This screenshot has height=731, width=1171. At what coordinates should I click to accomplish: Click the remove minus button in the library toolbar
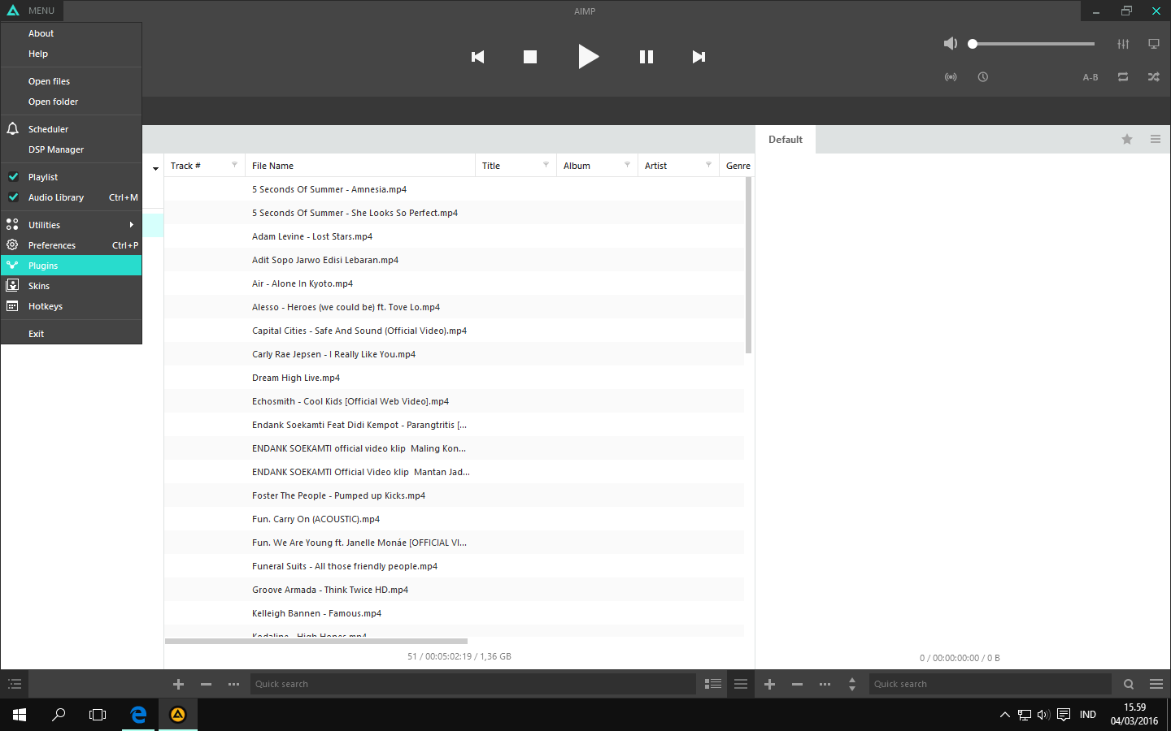tap(207, 684)
